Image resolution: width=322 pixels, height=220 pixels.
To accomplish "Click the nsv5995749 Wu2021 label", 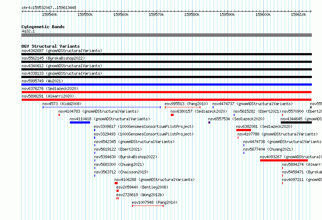I will [42, 81].
